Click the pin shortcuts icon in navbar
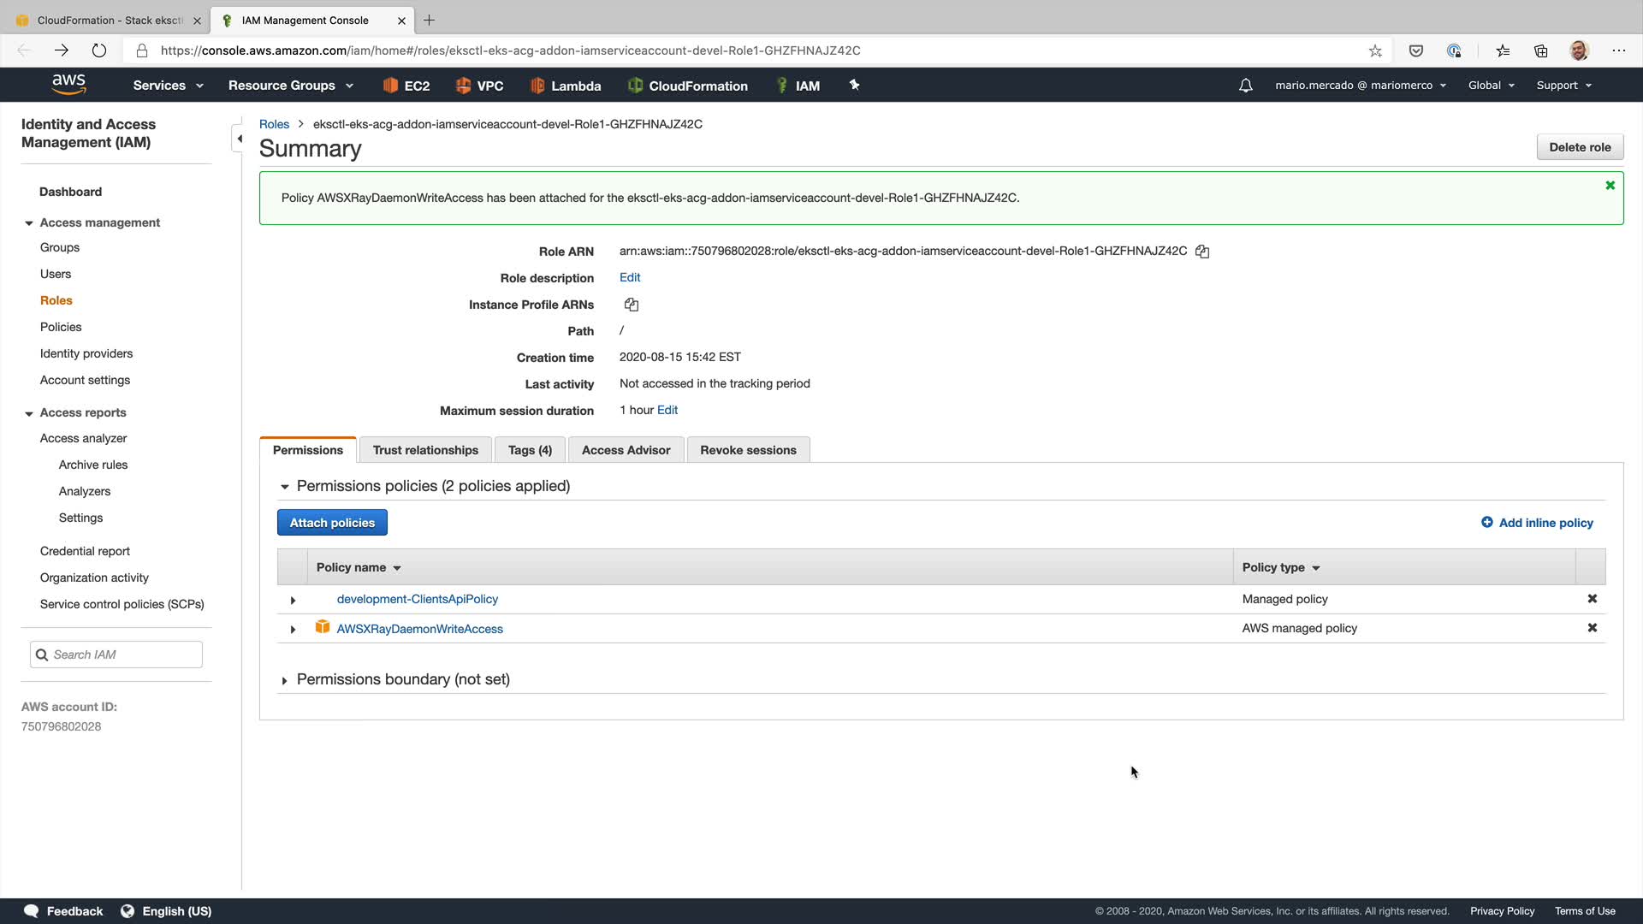Screen dimensions: 1643x924 point(854,85)
